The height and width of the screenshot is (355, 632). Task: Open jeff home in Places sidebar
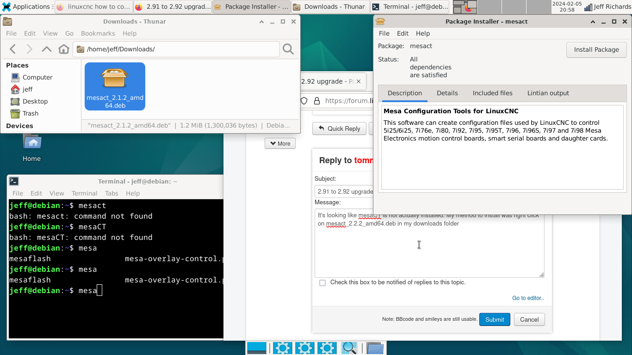[x=28, y=89]
